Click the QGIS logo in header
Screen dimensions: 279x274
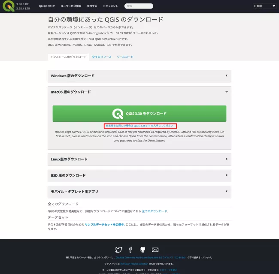point(8,6)
